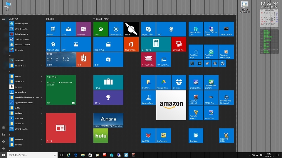
Task: Open the Calendar tile
Action: coord(53,29)
